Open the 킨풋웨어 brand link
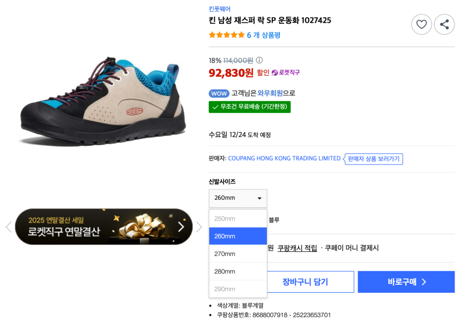 coord(220,9)
